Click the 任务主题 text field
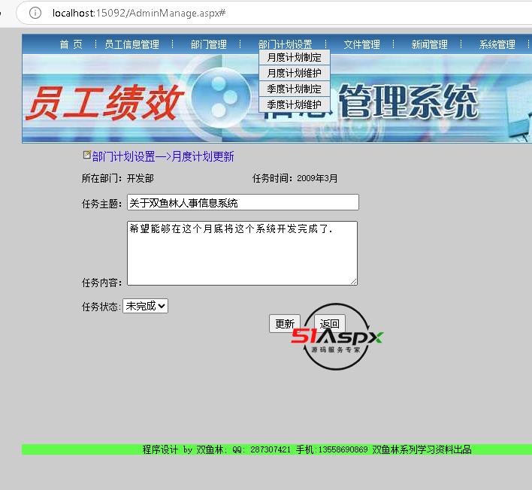 pos(243,202)
